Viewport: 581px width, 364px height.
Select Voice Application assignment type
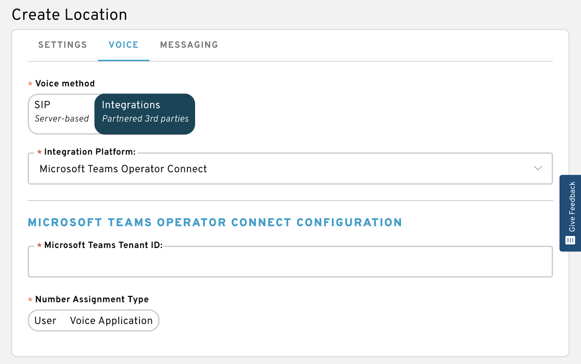tap(111, 320)
